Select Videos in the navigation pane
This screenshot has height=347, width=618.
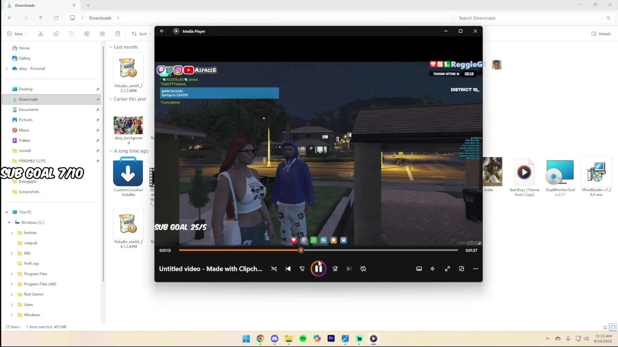click(x=24, y=140)
